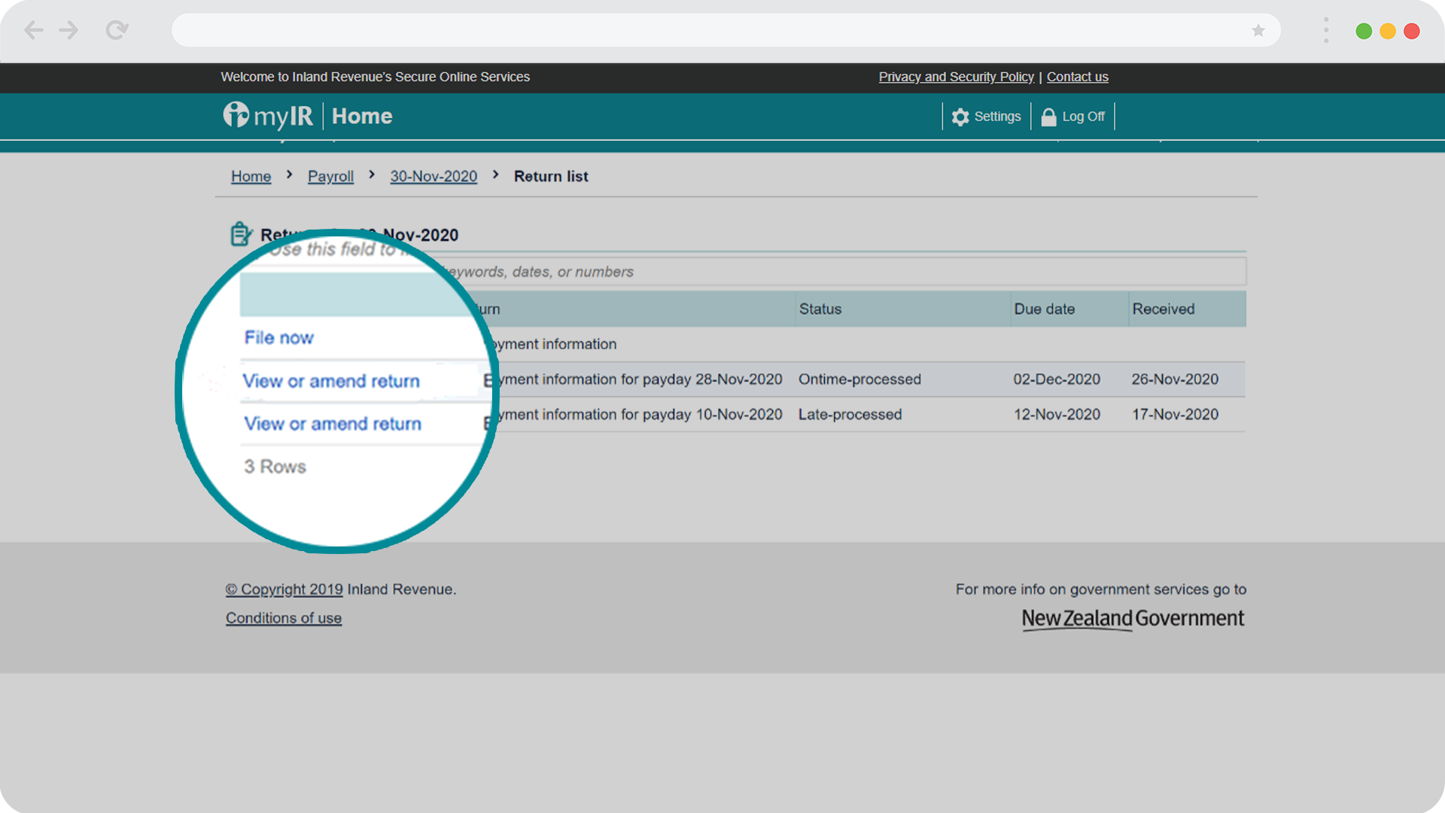Sort table by Due date column

tap(1044, 309)
